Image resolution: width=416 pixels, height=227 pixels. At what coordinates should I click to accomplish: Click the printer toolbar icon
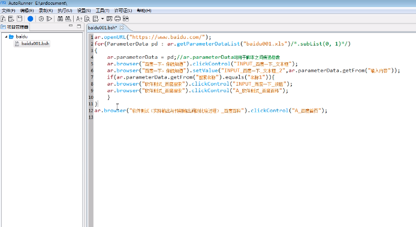click(117, 19)
